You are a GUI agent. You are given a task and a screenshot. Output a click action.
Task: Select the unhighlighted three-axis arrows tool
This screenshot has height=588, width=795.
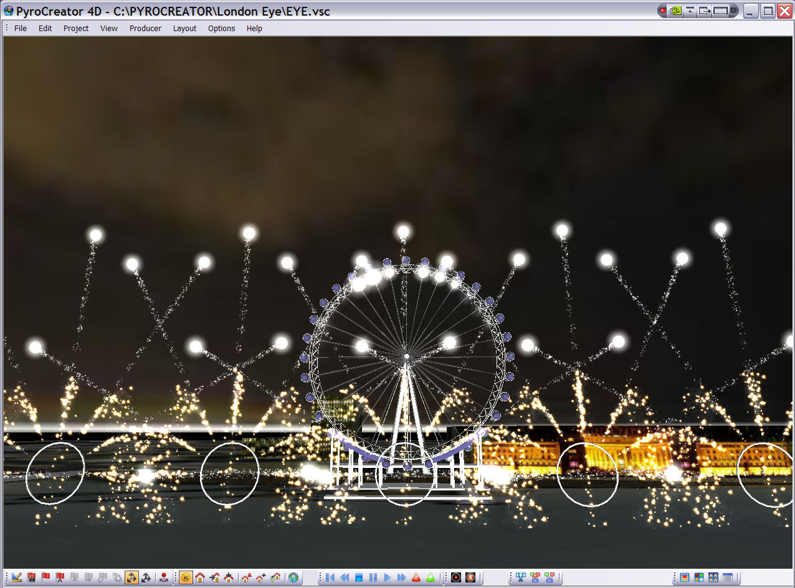coord(146,577)
